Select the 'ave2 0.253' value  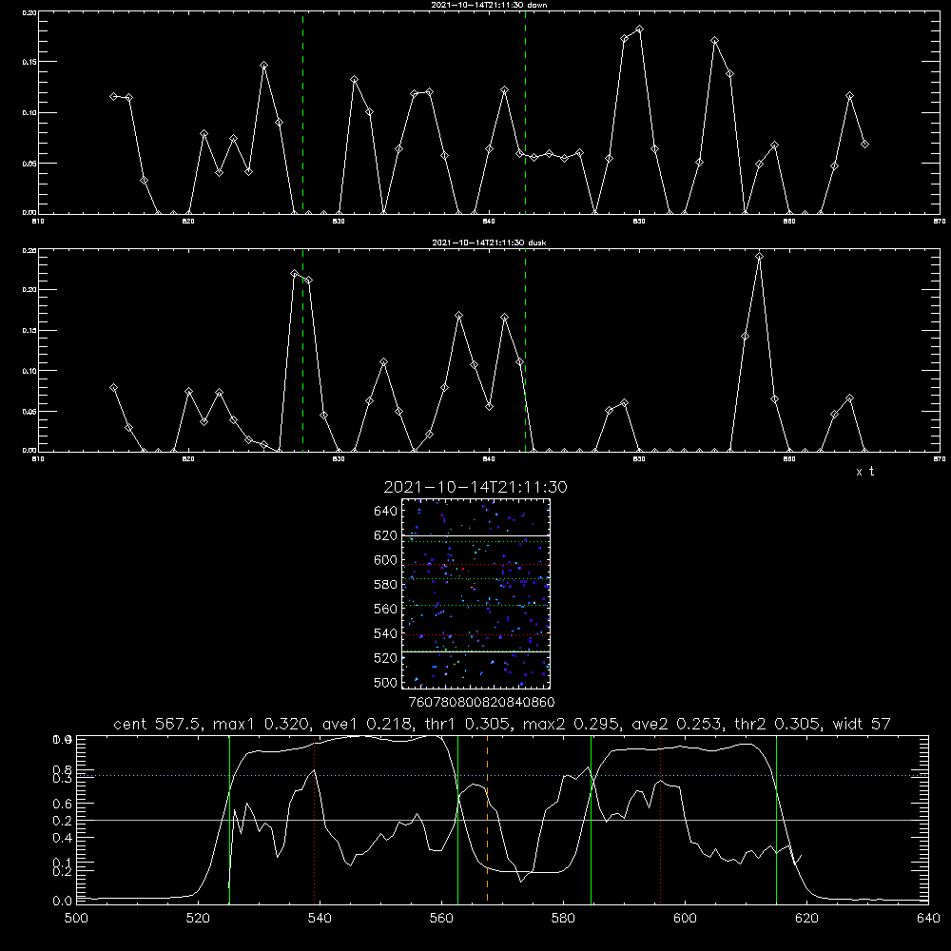pyautogui.click(x=678, y=724)
